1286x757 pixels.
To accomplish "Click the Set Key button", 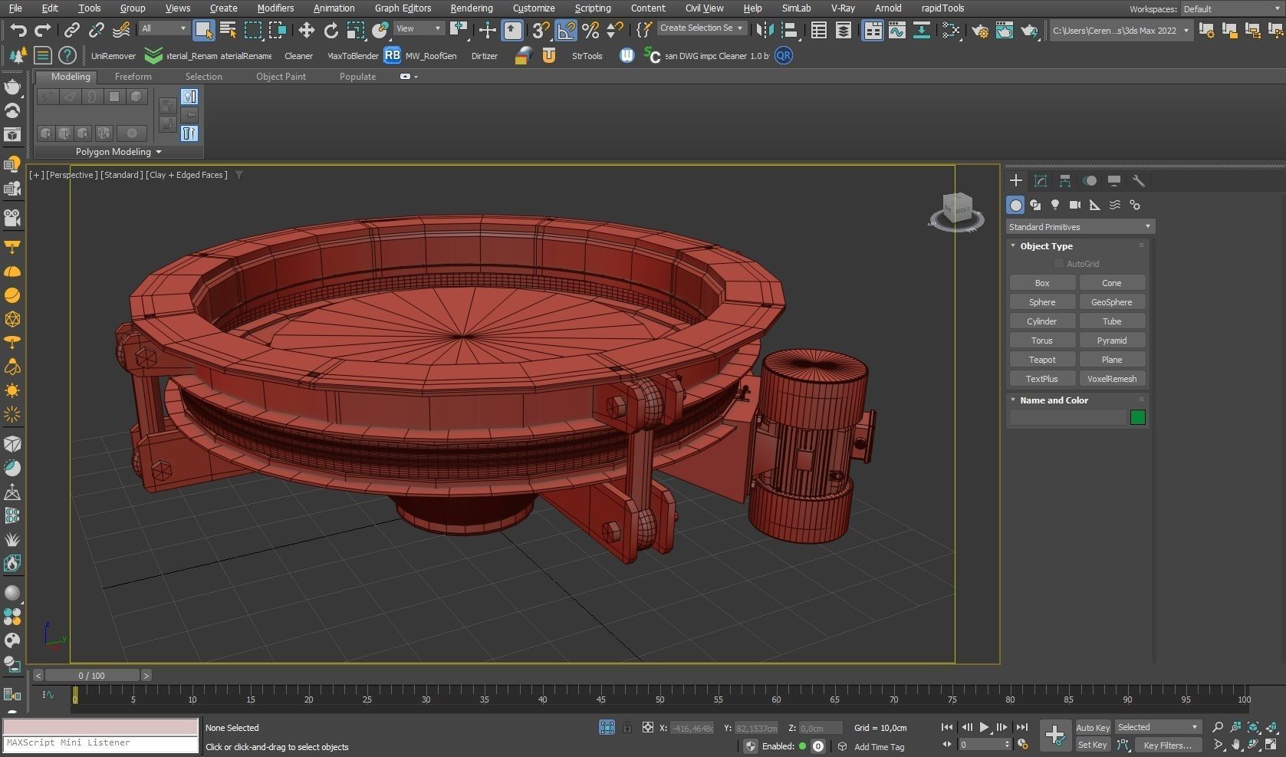I will (x=1092, y=745).
